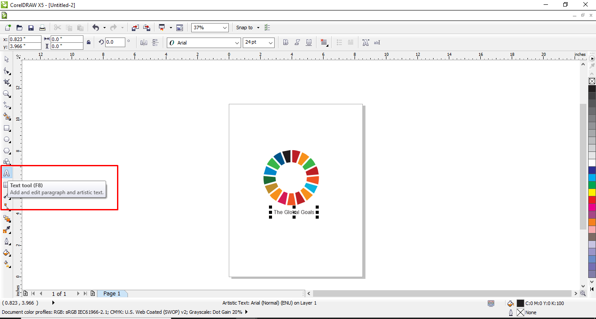
Task: Select the Interactive fill tool
Action: (x=7, y=264)
